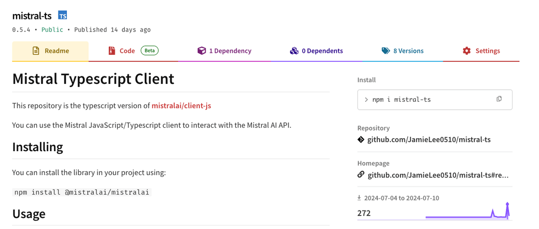Viewport: 539px width, 229px height.
Task: Click the Installing section heading
Action: pyautogui.click(x=38, y=147)
